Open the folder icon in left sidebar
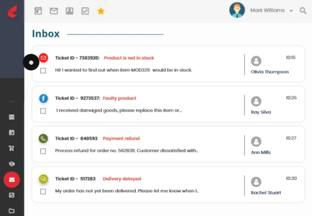The width and height of the screenshot is (312, 216). point(12,211)
